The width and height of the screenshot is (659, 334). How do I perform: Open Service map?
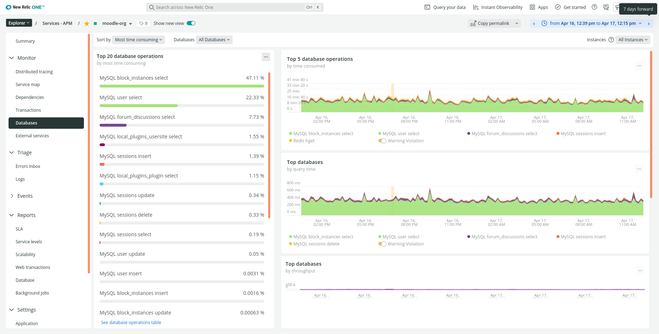click(x=28, y=85)
